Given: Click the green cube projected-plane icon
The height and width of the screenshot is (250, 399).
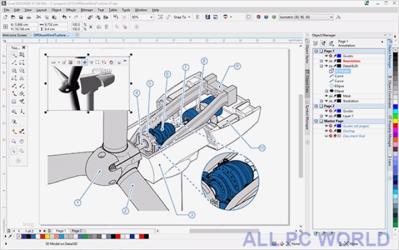Looking at the screenshot, I should [274, 17].
